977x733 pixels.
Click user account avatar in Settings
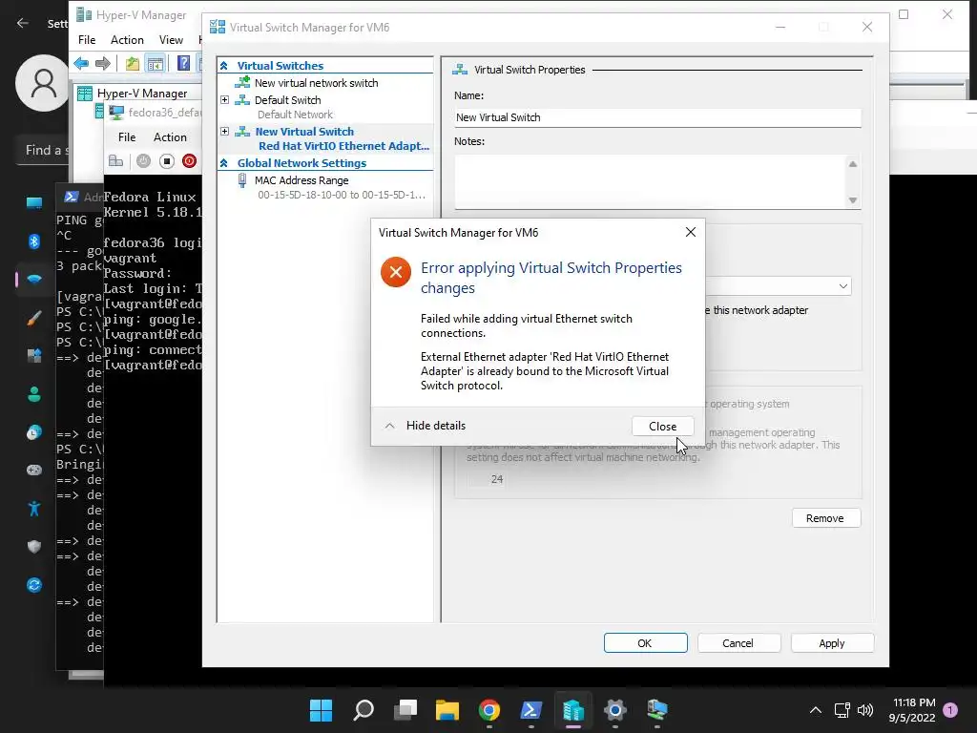point(43,82)
